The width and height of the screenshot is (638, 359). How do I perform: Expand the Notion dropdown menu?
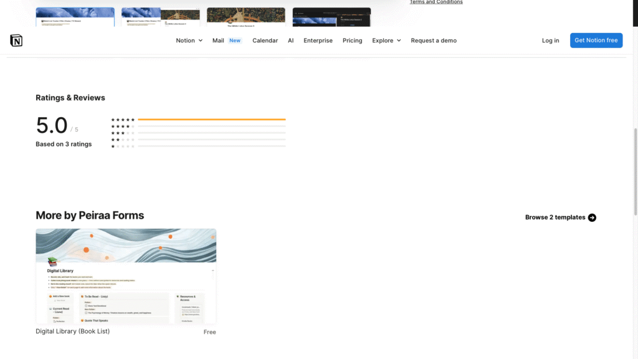(189, 41)
